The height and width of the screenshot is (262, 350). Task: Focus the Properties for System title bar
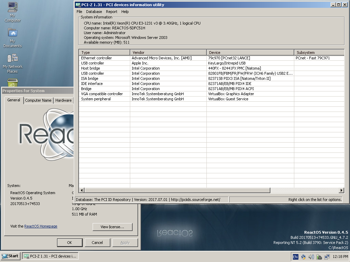click(38, 91)
